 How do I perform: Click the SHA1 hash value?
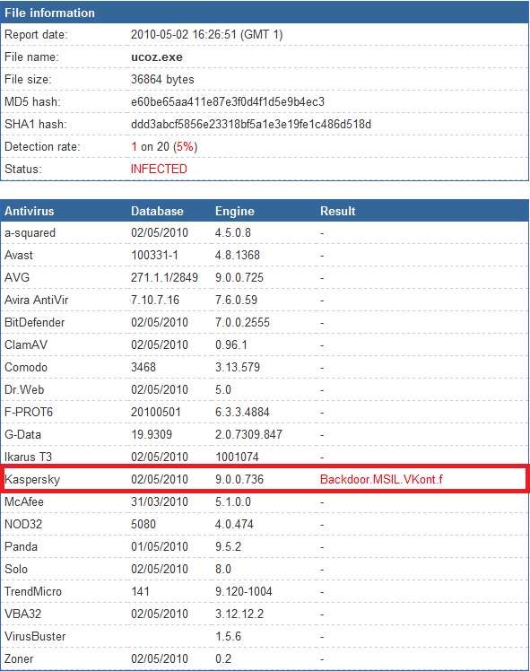tap(251, 124)
